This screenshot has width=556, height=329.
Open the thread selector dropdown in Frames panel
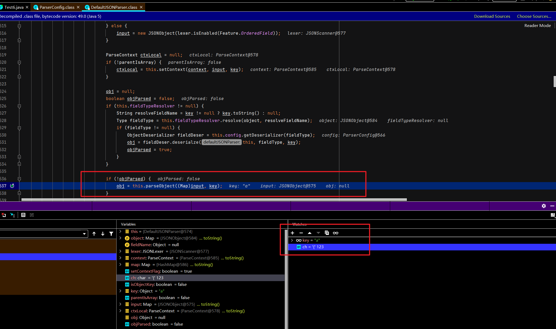tap(84, 234)
